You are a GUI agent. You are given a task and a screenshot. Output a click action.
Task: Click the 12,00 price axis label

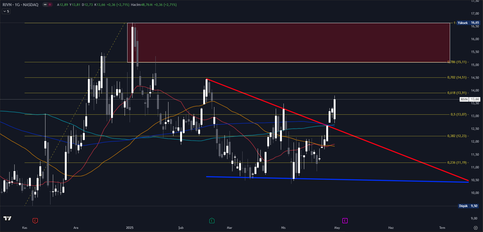click(475, 142)
